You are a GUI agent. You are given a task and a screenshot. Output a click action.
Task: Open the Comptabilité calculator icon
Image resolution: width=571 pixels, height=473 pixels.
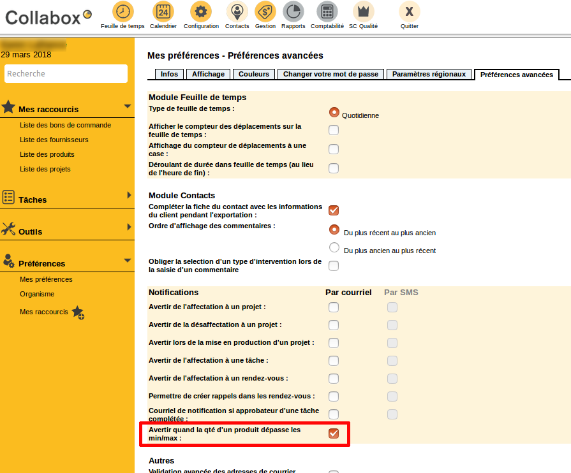click(x=327, y=11)
